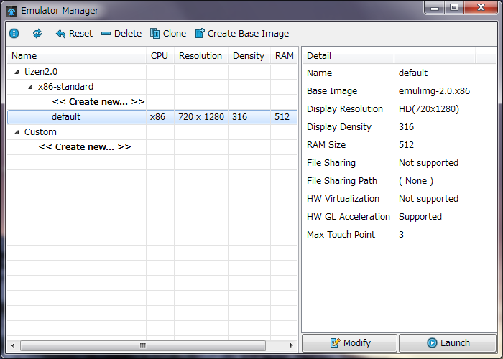The height and width of the screenshot is (359, 503).
Task: Select the default emulator row
Action: [x=152, y=117]
